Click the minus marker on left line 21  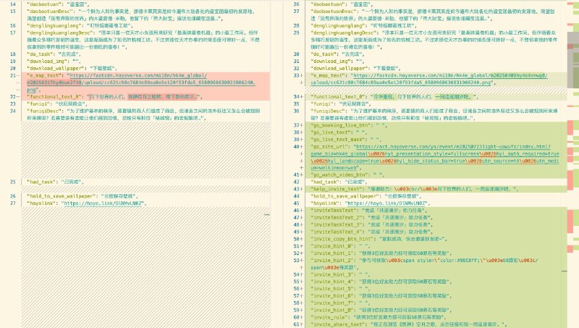[x=20, y=75]
